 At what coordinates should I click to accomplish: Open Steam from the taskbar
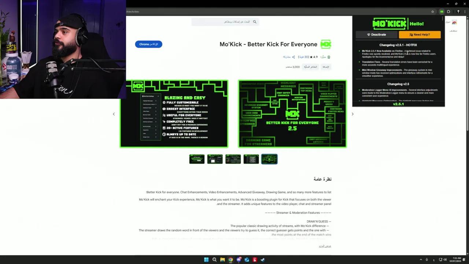click(263, 260)
